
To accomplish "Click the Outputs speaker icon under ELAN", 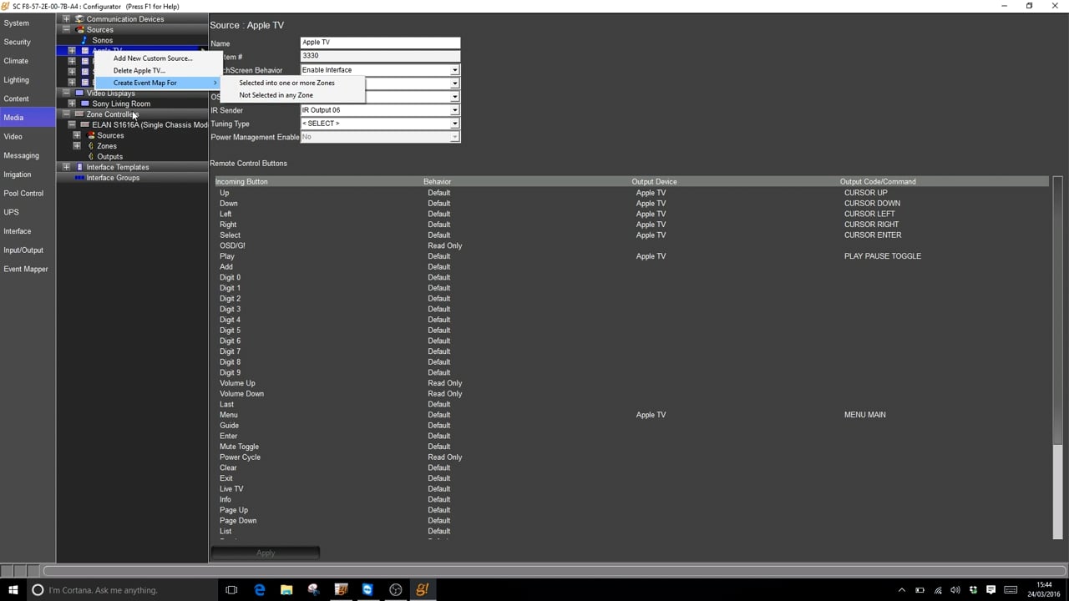I will pyautogui.click(x=90, y=157).
